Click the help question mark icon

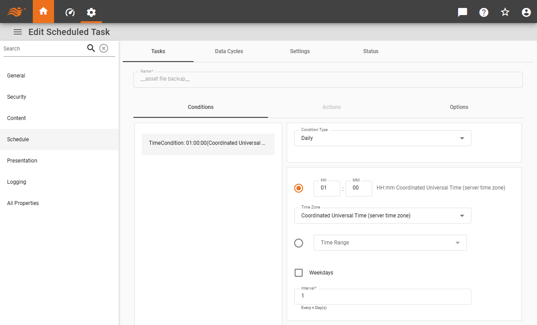coord(483,12)
